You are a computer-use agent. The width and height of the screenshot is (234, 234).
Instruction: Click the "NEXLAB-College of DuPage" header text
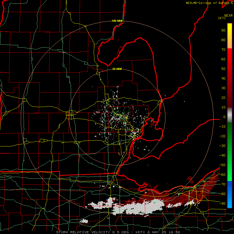207,3
